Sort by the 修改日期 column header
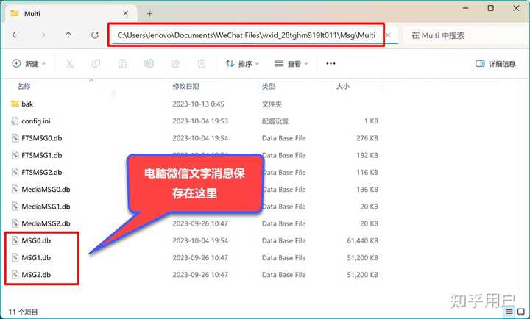 click(x=186, y=87)
